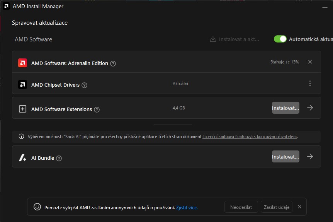Open help for AMD Chipset Drivers
333x222 pixels.
(x=84, y=85)
